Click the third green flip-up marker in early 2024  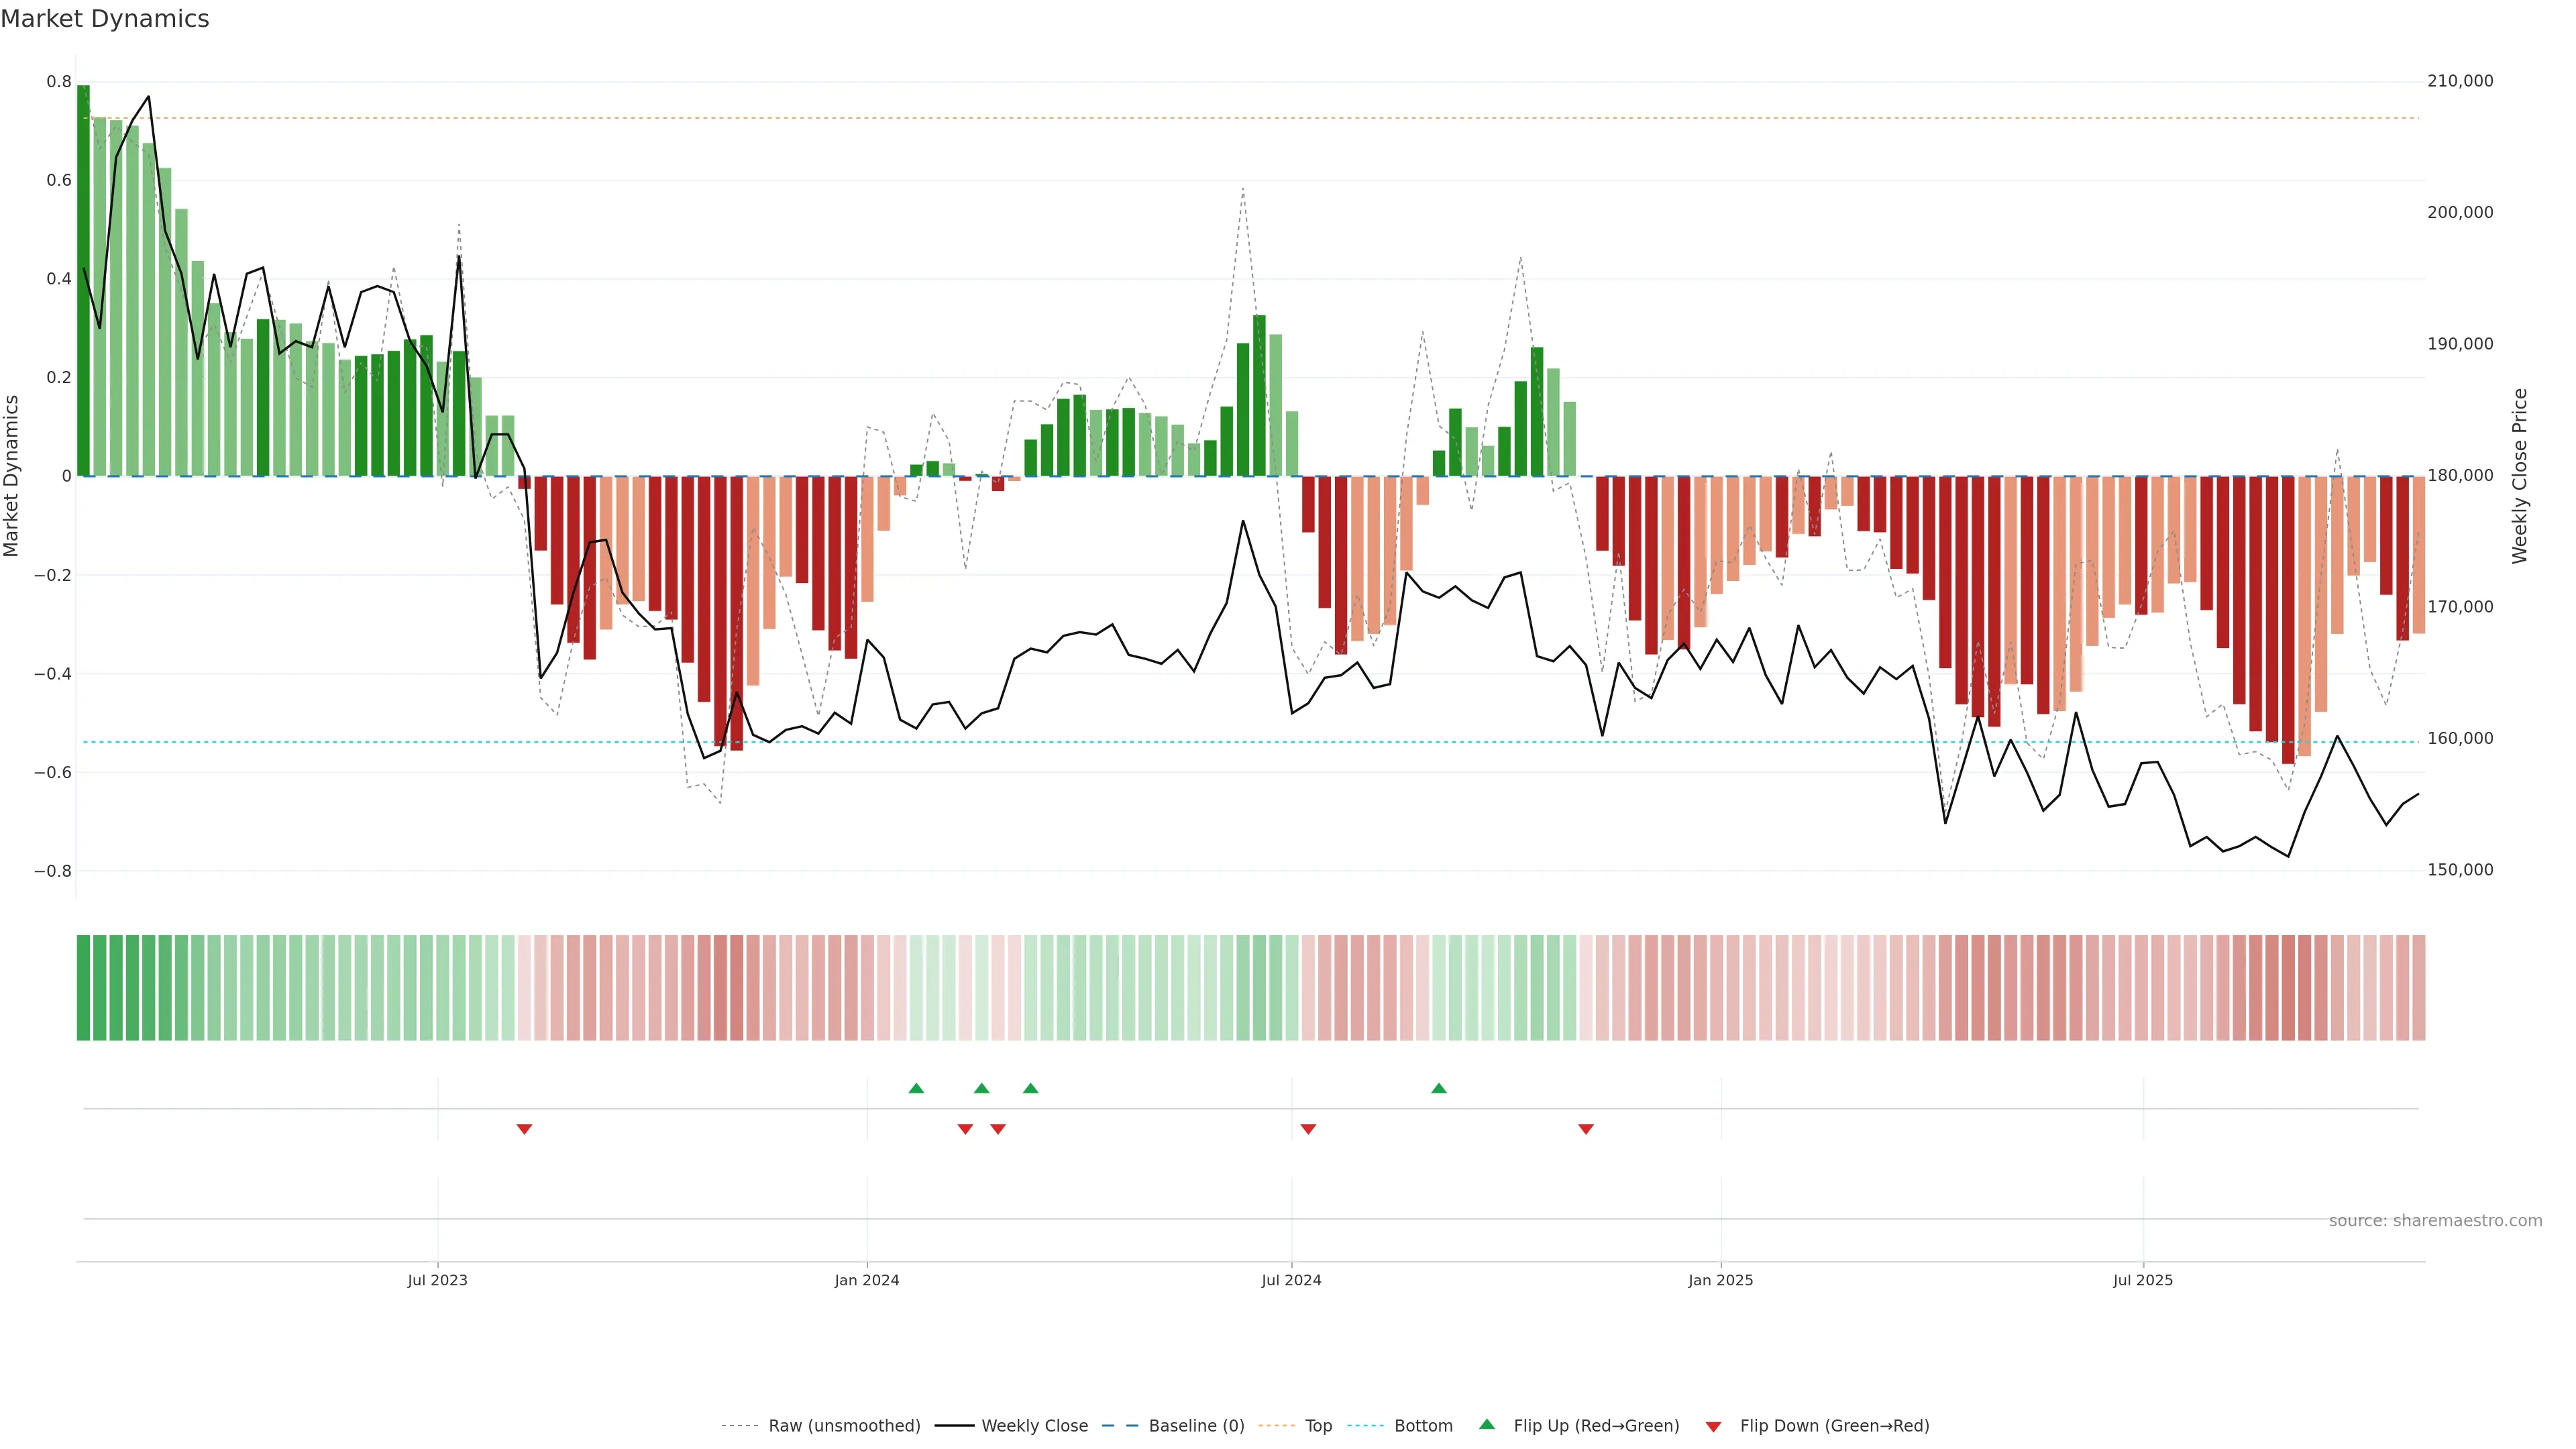coord(1030,1088)
